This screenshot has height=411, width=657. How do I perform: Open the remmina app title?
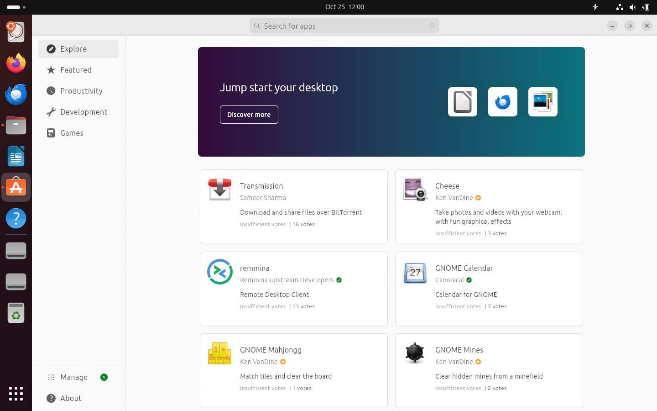[x=255, y=268]
